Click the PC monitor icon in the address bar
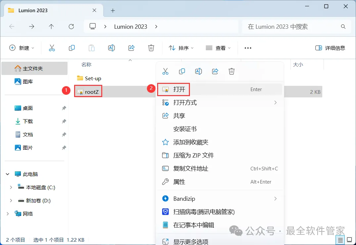 click(93, 26)
